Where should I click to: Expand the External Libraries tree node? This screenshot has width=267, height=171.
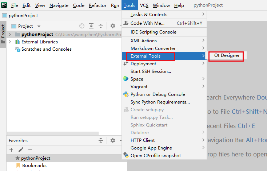pos(10,42)
